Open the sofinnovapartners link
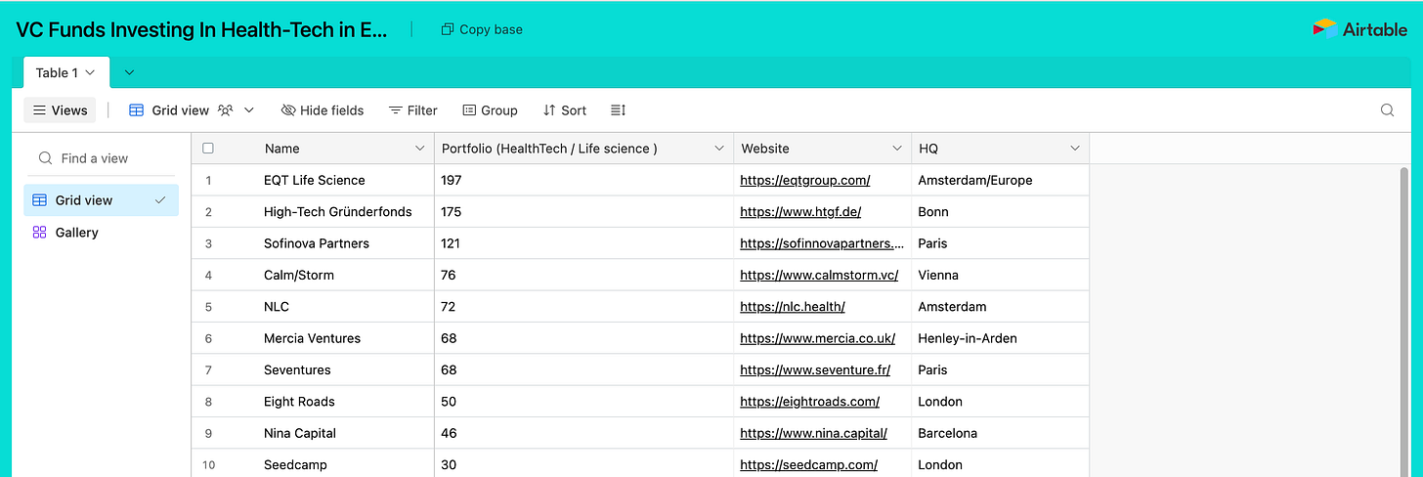This screenshot has height=477, width=1423. [x=822, y=243]
